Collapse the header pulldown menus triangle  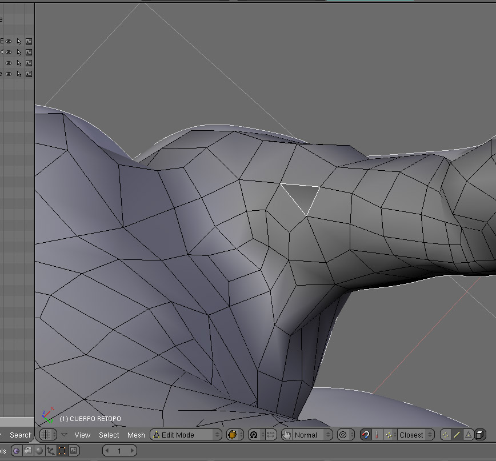[64, 435]
